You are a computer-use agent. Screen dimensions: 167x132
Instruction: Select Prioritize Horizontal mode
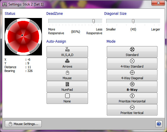pyautogui.click(x=132, y=98)
